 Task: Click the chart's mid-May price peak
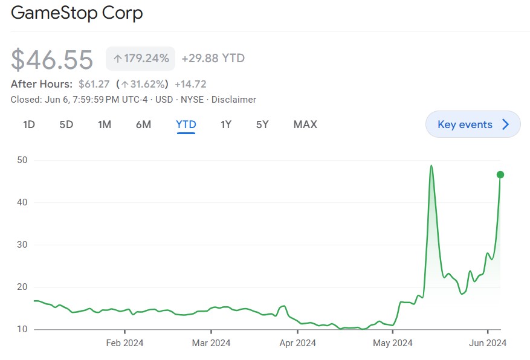pos(431,166)
